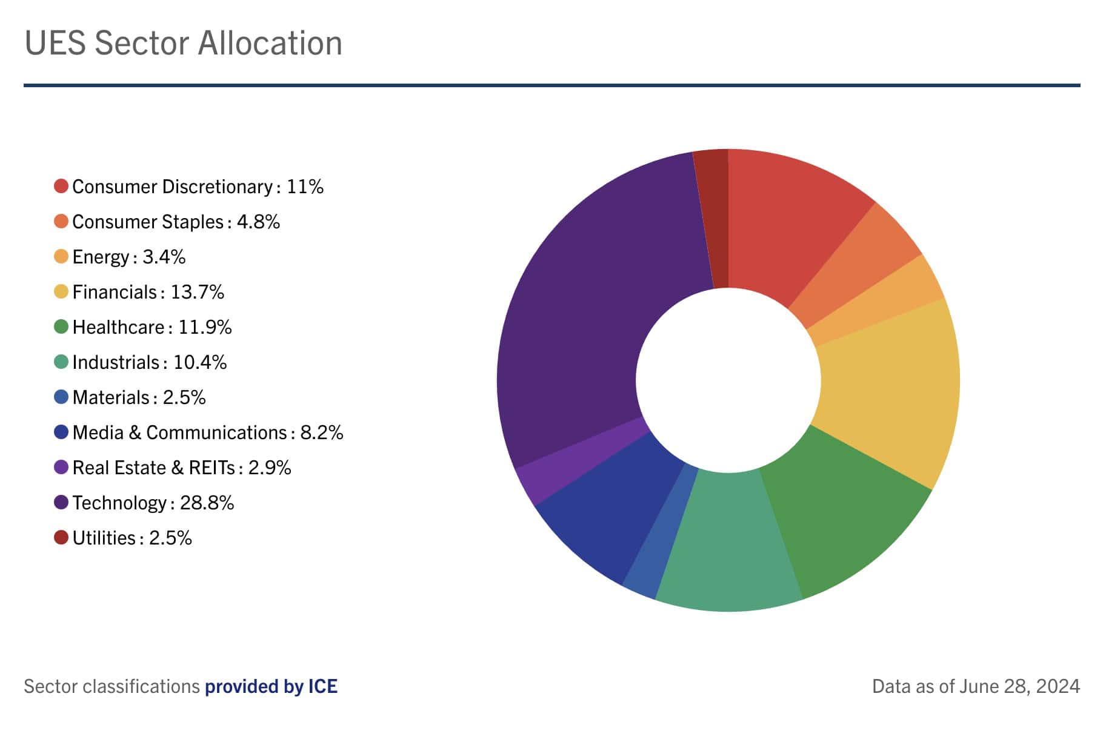The height and width of the screenshot is (745, 1103).
Task: Open the 'provided by ICE' link
Action: 271,686
